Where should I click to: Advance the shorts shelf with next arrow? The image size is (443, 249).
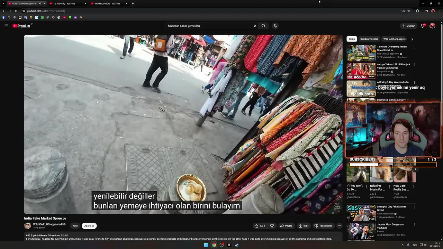415,169
